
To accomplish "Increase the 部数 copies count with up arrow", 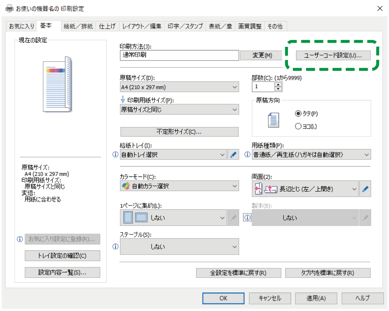I will (x=279, y=85).
